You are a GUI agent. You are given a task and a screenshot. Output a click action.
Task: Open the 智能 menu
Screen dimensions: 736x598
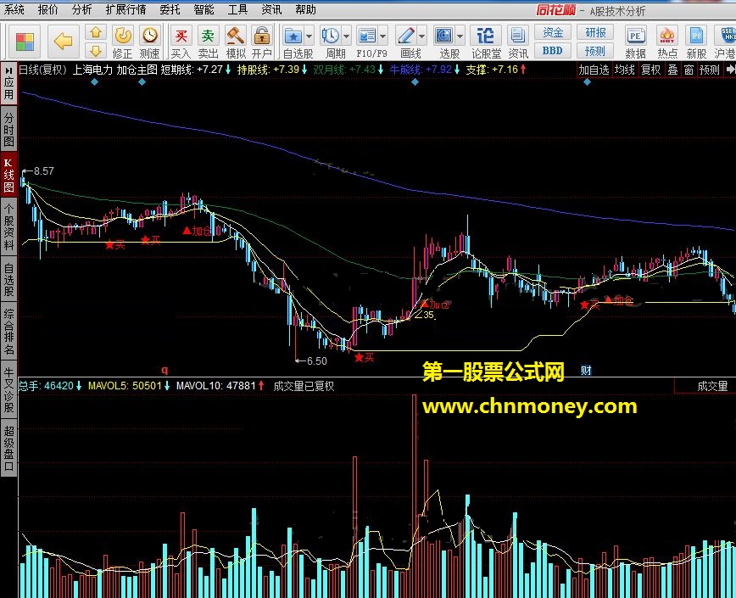pos(204,9)
